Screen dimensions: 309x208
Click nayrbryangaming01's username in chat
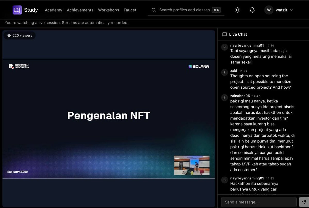(247, 45)
